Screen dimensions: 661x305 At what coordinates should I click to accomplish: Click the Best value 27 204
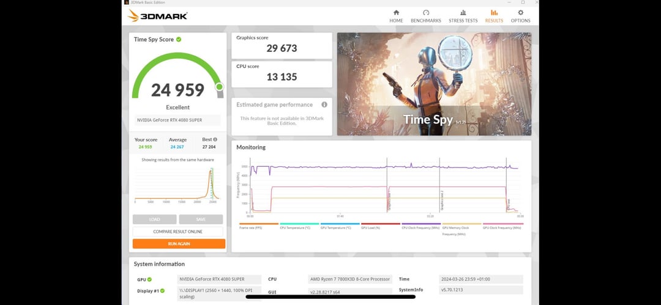coord(209,147)
